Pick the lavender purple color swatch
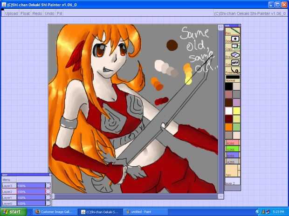Viewport: 289px width, 216px height. pos(237,103)
